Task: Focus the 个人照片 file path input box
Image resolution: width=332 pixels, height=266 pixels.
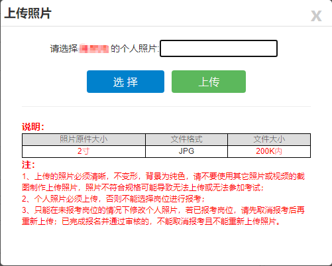Action: point(219,48)
